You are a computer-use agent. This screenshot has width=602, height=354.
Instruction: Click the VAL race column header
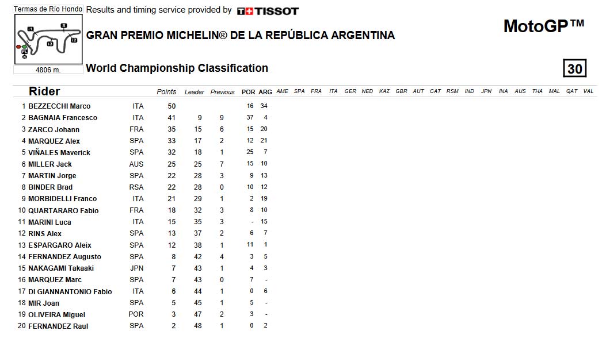(588, 91)
